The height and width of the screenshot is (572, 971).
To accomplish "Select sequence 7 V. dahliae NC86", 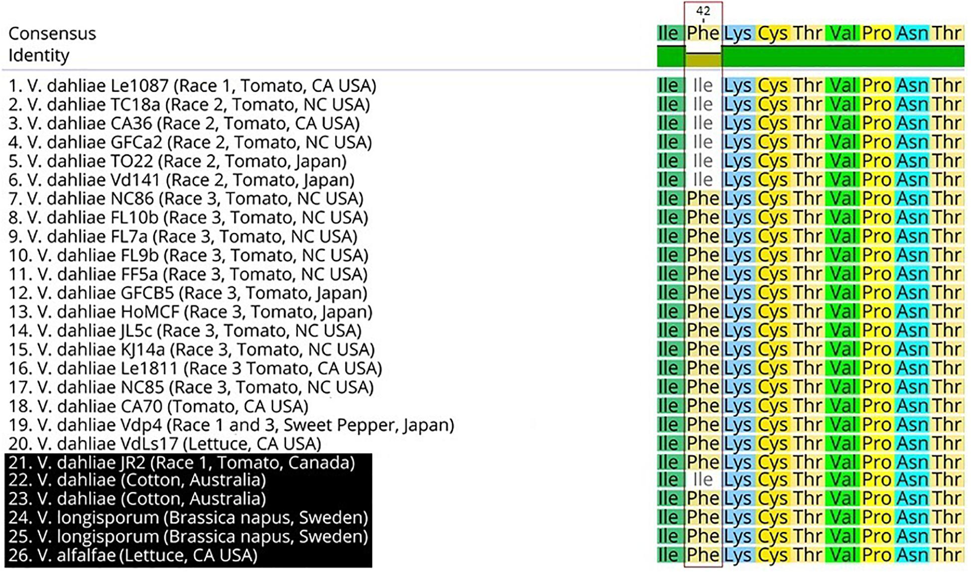I will pos(186,199).
